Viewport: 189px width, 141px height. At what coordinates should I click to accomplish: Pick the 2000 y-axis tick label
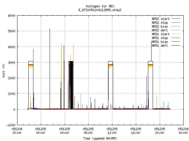coord(12,78)
